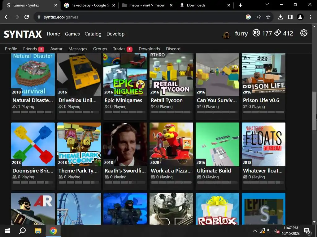The image size is (317, 237).
Task: Open the Windows Start menu
Action: [x=7, y=231]
